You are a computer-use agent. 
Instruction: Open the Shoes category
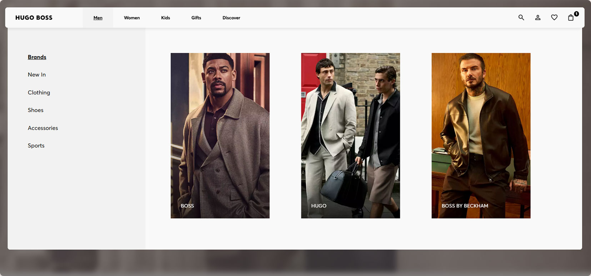(x=36, y=110)
